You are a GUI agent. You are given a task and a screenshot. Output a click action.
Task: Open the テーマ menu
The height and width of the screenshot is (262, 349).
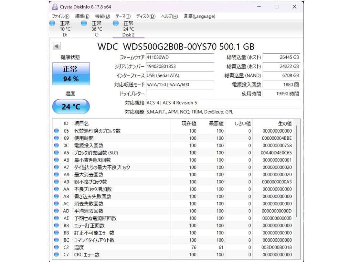[124, 16]
